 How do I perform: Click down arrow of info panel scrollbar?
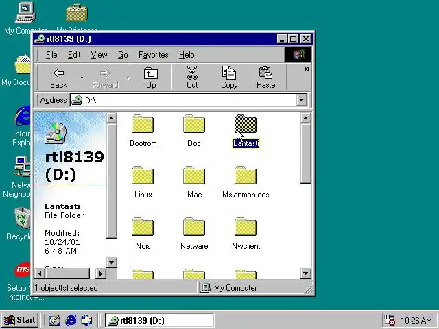point(111,262)
